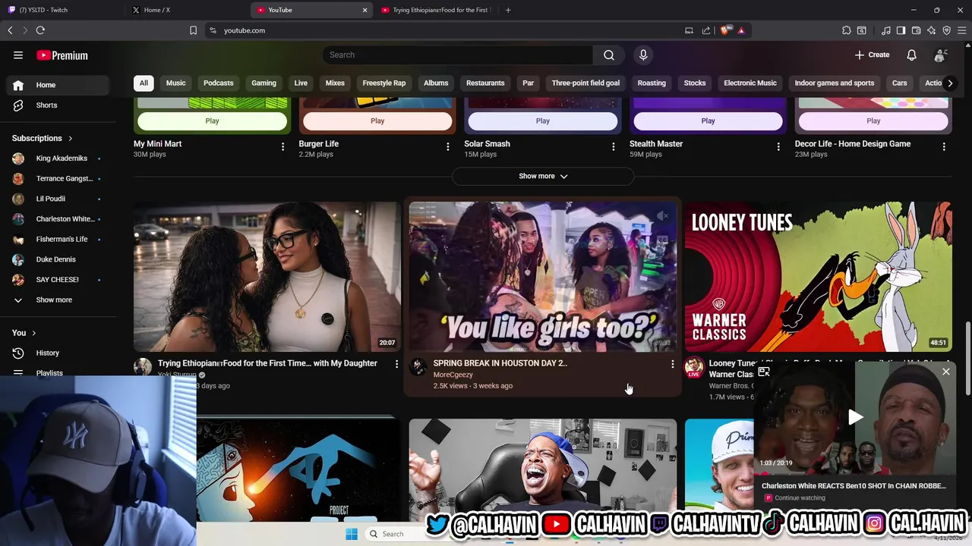Viewport: 972px width, 546px height.
Task: Close the miniplayer
Action: tap(946, 372)
